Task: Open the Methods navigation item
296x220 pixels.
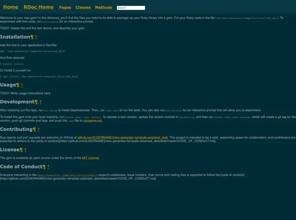Action: [104, 8]
